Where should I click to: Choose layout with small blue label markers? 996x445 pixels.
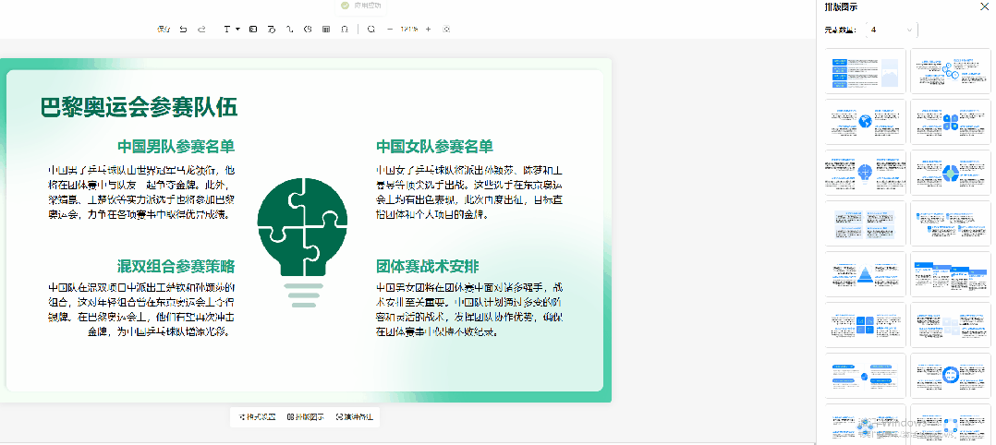pyautogui.click(x=950, y=223)
